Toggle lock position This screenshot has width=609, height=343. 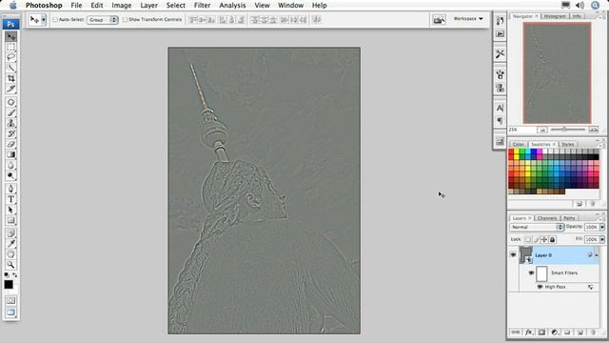544,239
